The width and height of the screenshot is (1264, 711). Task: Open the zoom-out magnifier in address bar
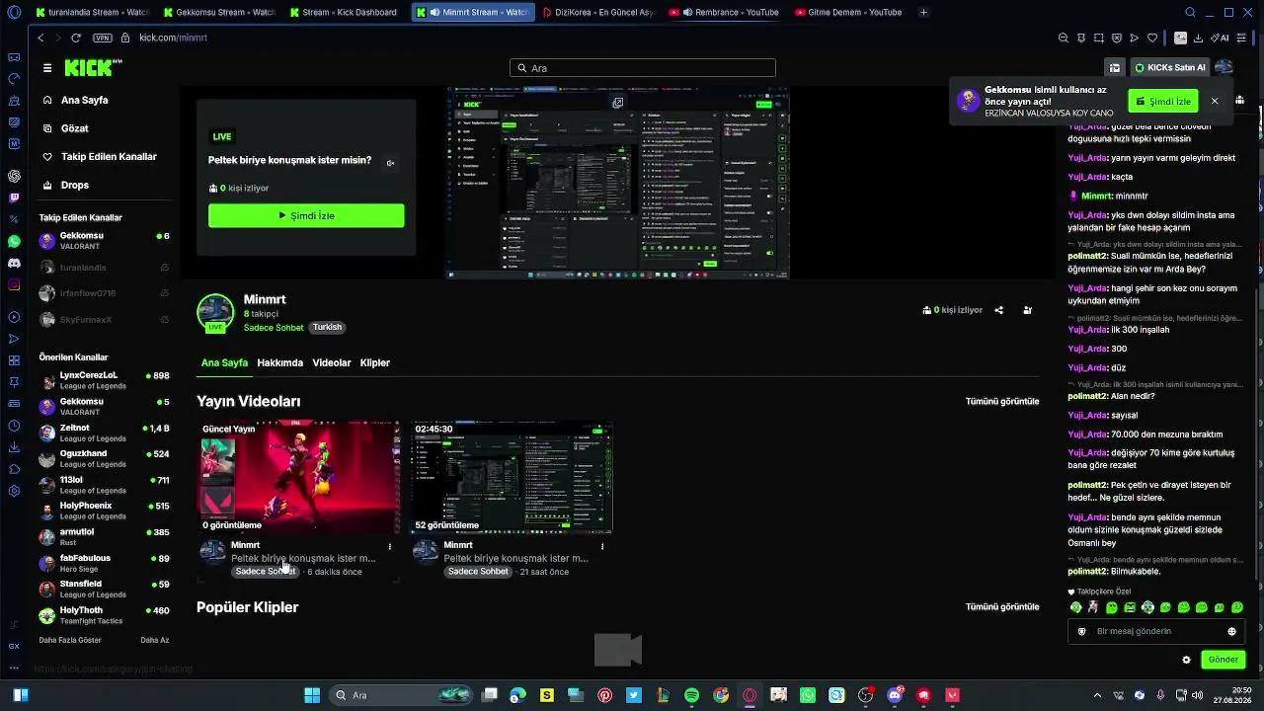point(1063,38)
